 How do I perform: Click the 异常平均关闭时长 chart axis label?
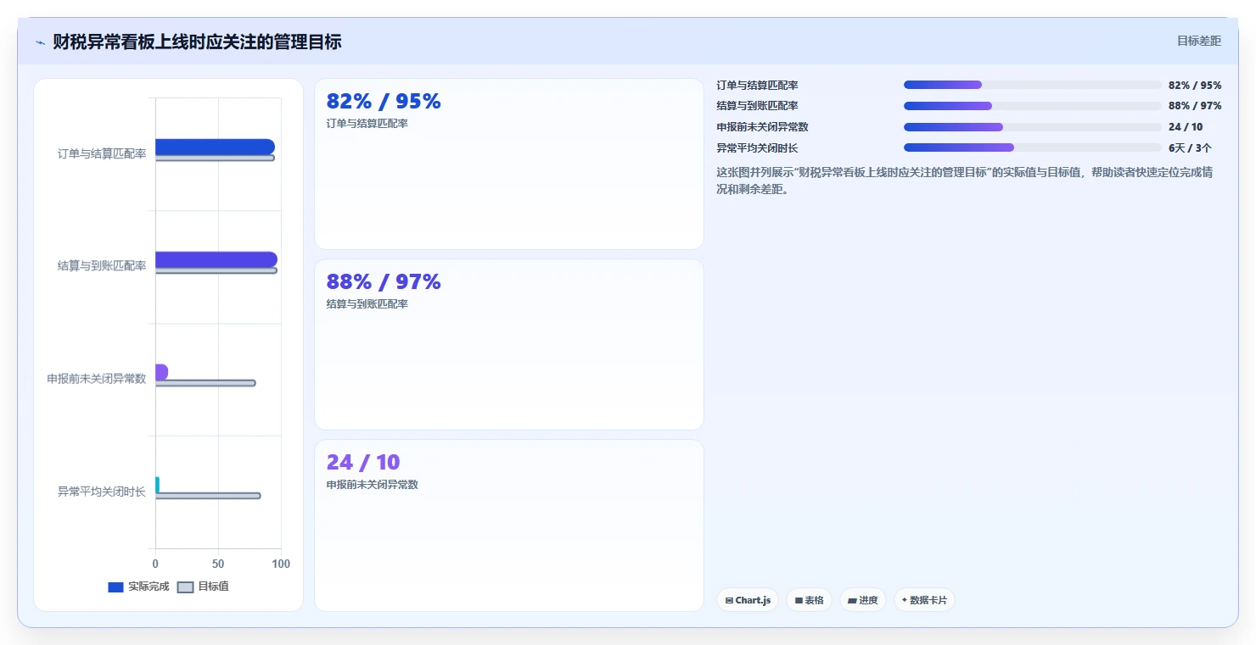pos(102,492)
